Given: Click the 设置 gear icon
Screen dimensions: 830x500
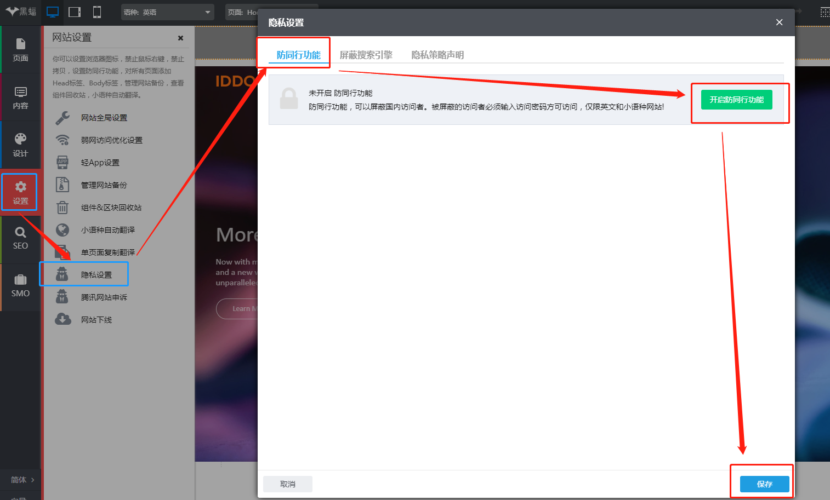Looking at the screenshot, I should [x=20, y=192].
